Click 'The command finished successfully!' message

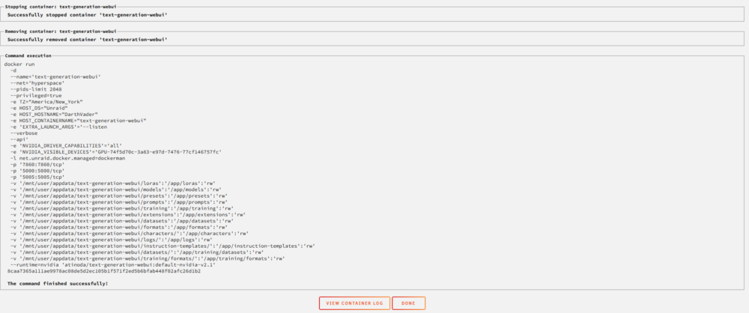click(58, 283)
